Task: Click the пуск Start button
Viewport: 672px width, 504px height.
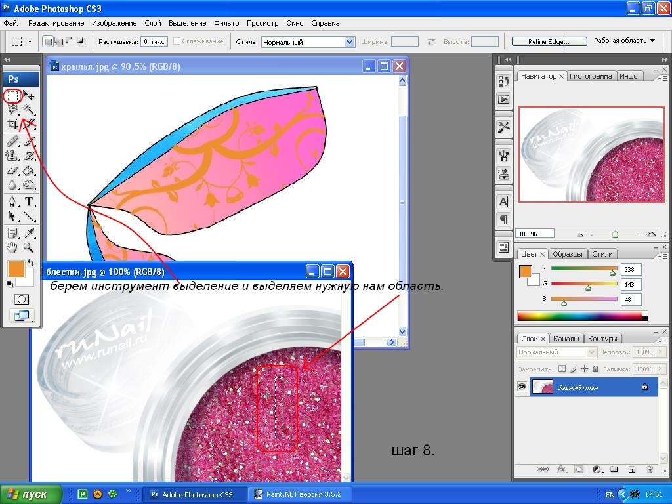Action: 31,494
